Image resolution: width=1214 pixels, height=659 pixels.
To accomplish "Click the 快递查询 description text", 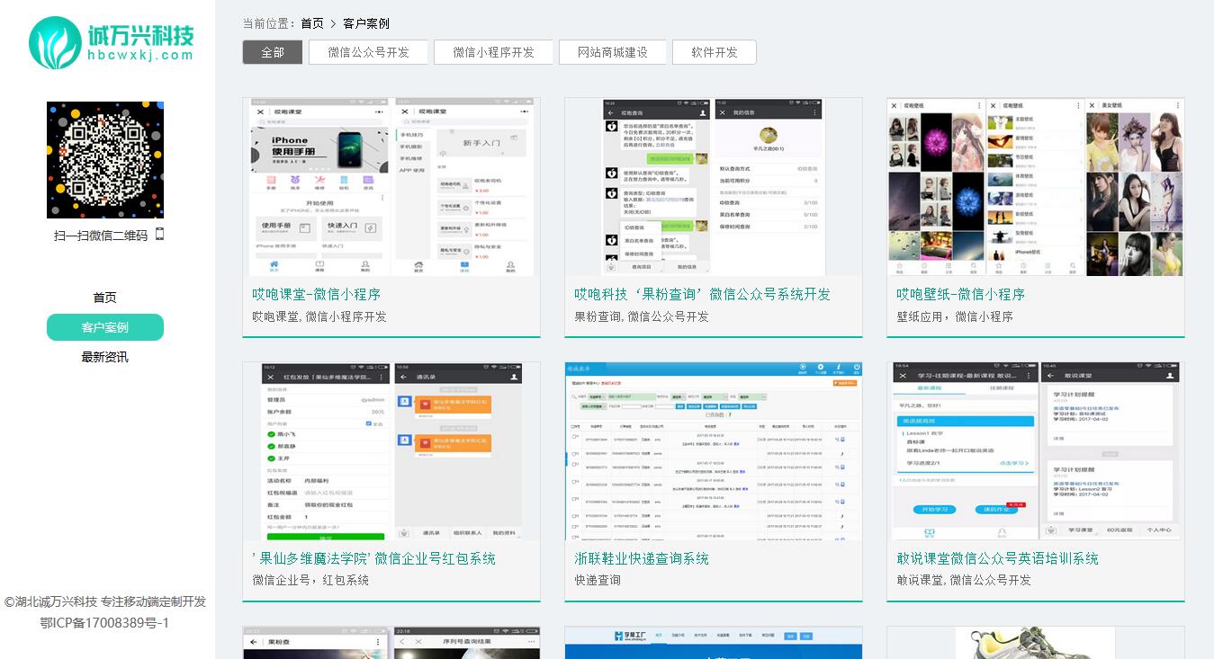I will click(598, 580).
